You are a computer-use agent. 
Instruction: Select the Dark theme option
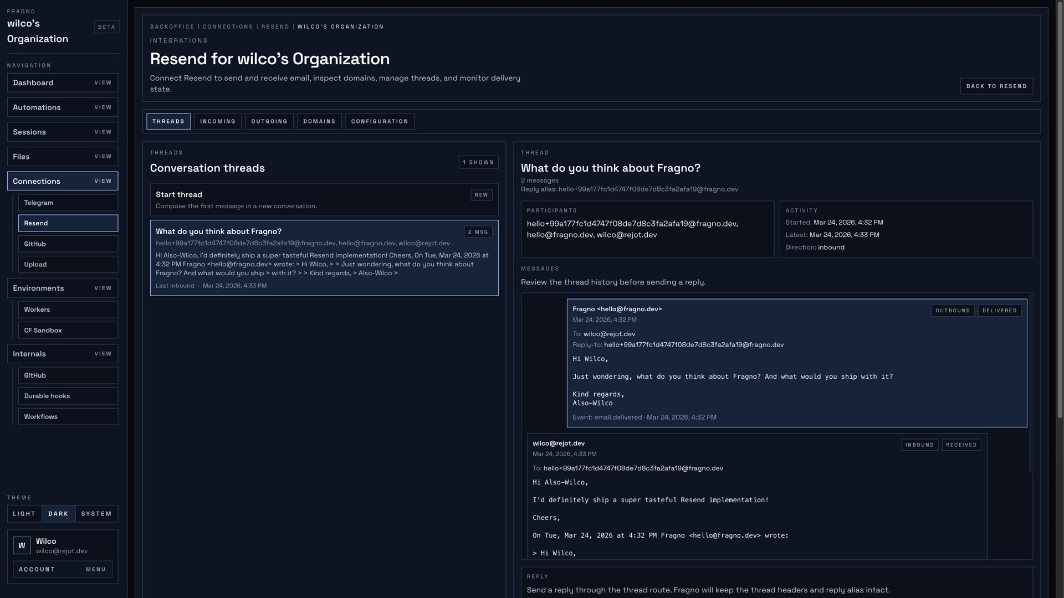58,514
